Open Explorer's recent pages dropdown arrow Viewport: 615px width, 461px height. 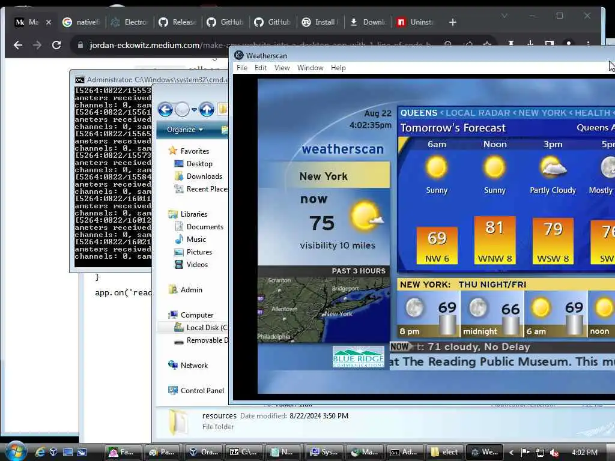coord(194,110)
